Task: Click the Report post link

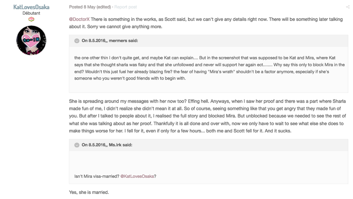Action: pos(126,7)
